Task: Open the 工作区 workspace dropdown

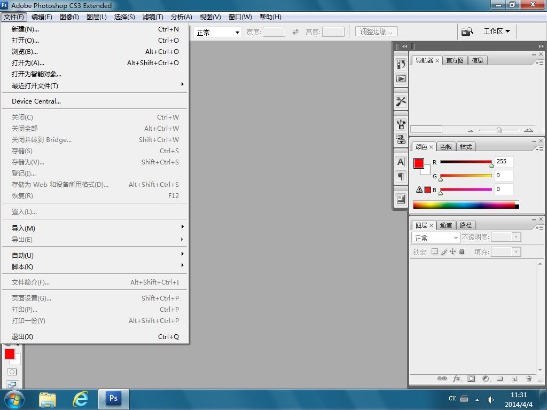Action: [x=497, y=31]
